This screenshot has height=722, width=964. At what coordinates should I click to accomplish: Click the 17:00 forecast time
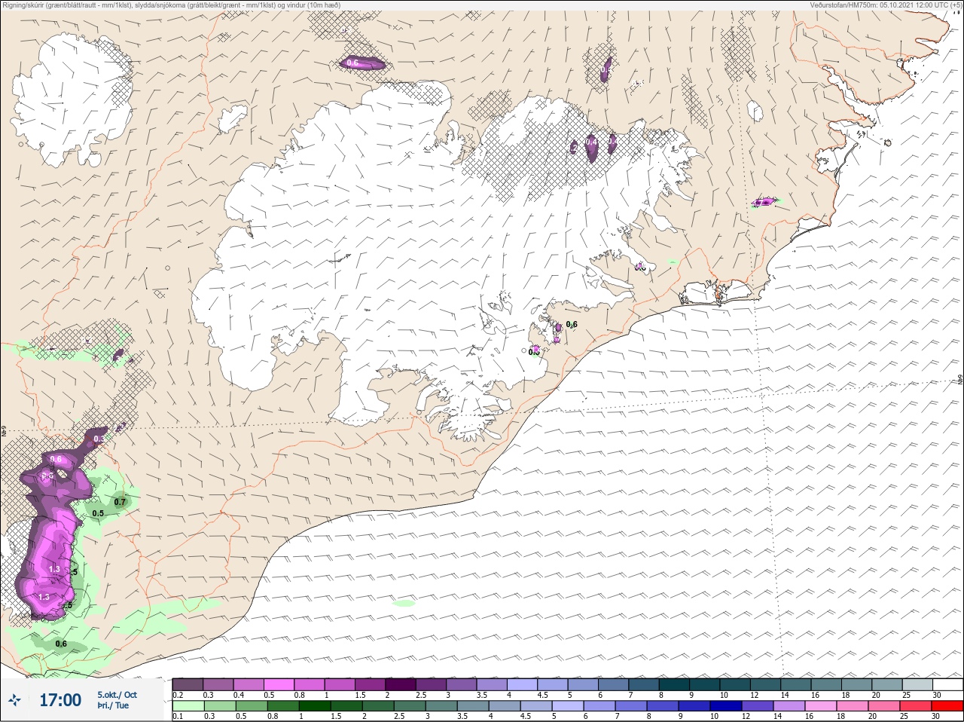coord(60,700)
